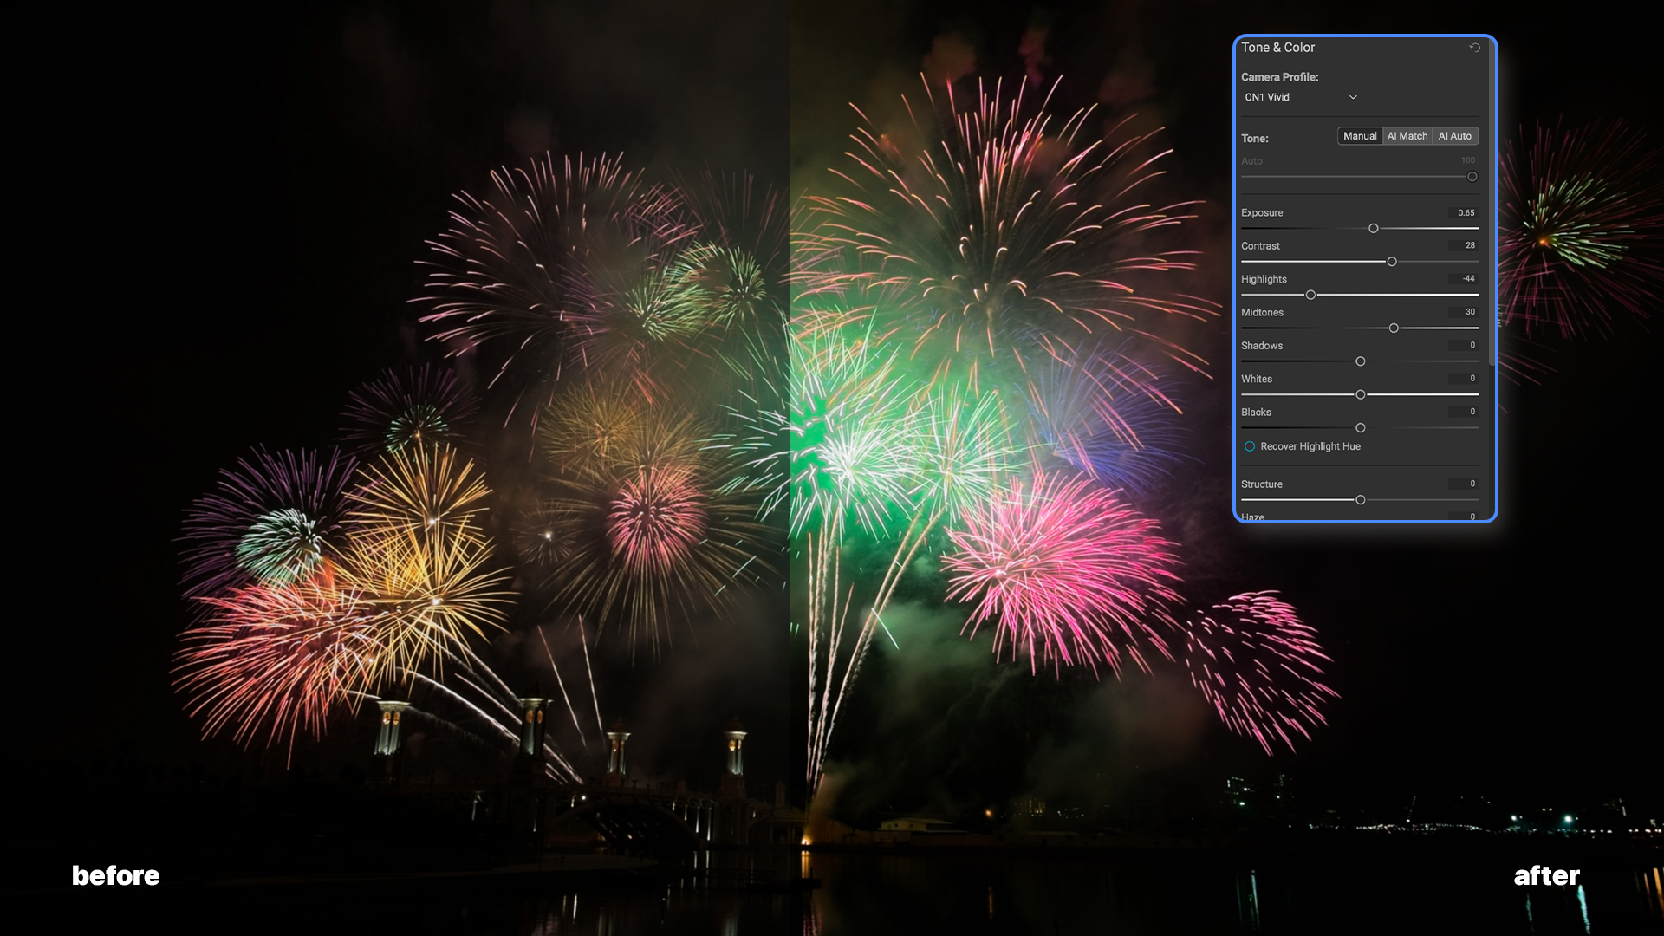Click the Contrast slider handle
Screen dimensions: 1664x936
click(1392, 261)
